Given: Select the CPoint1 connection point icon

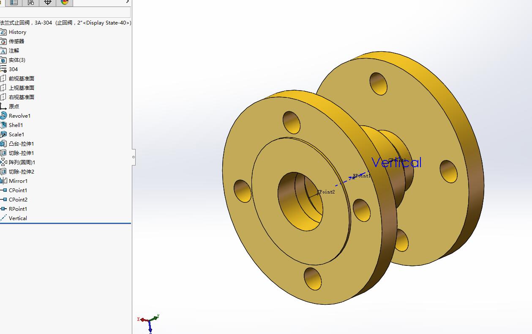Looking at the screenshot, I should tap(3, 190).
